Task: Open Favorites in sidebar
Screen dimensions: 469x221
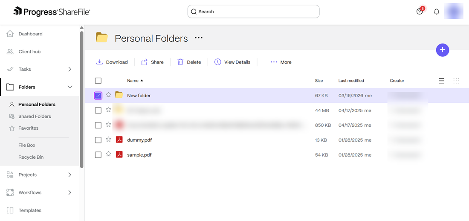Action: pos(29,128)
